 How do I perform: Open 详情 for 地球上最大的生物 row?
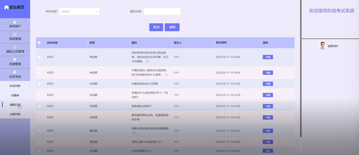pos(268,142)
